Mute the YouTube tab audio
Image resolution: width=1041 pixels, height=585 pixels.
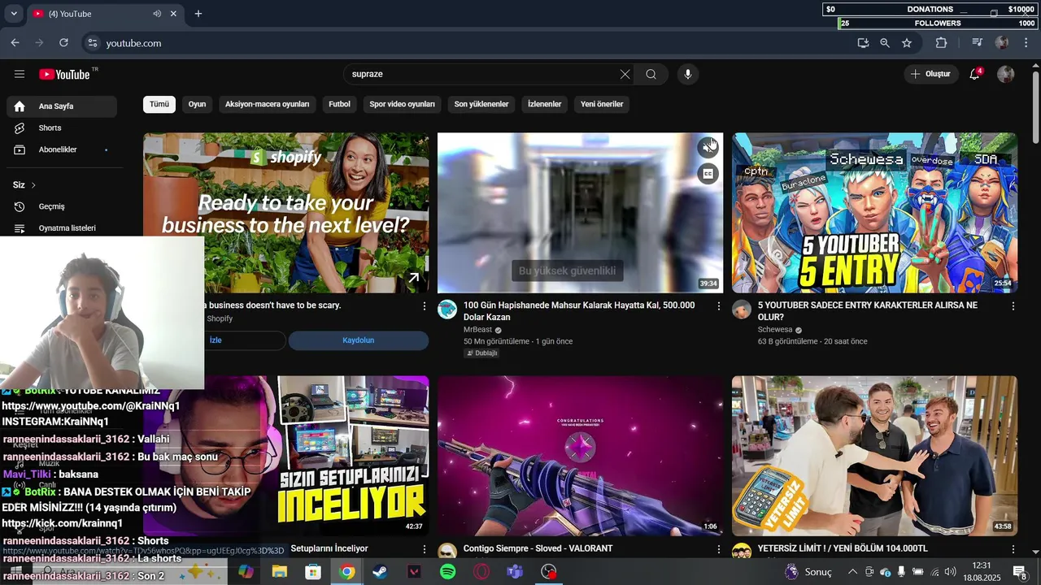point(157,14)
